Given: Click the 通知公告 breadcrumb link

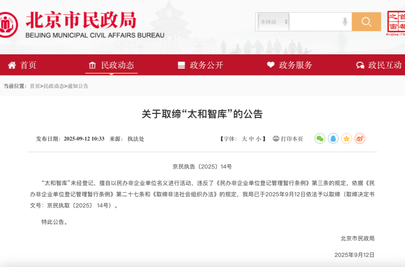Looking at the screenshot, I should tap(78, 86).
